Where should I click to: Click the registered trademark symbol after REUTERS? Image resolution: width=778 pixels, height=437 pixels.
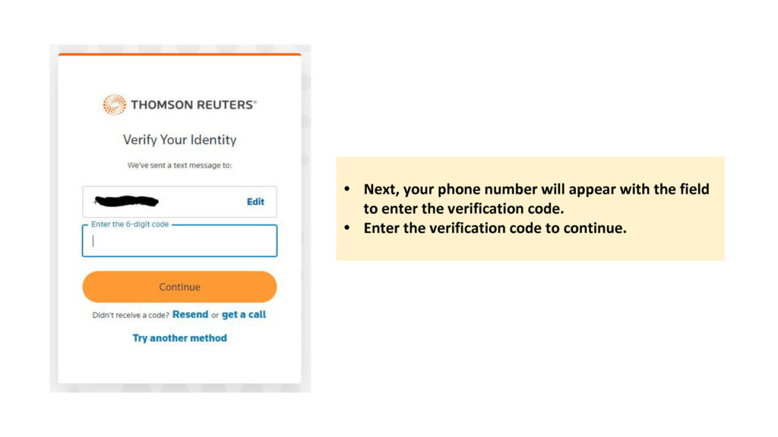(x=255, y=102)
